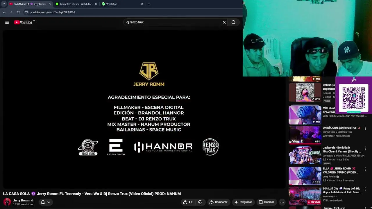Click the video title LA CASA SOLA
372x209 pixels.
[x=92, y=194]
